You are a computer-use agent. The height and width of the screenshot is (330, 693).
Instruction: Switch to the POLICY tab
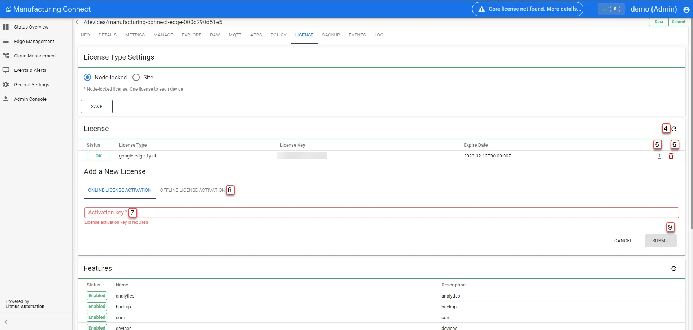pos(279,35)
